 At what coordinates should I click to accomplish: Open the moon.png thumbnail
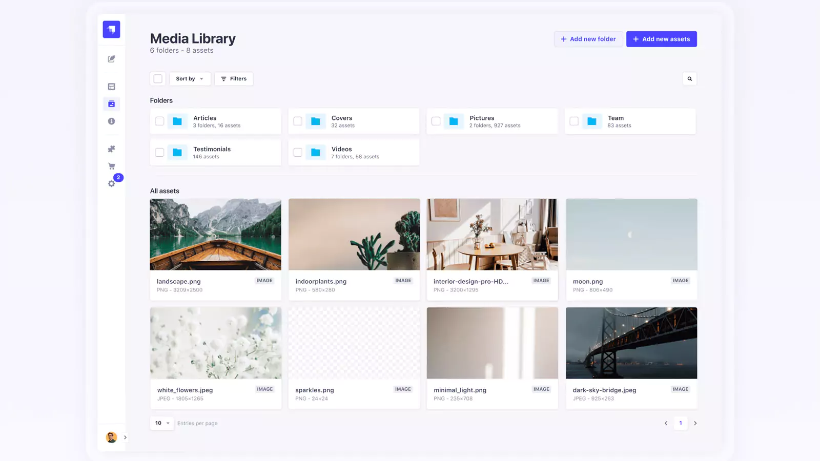pos(631,235)
